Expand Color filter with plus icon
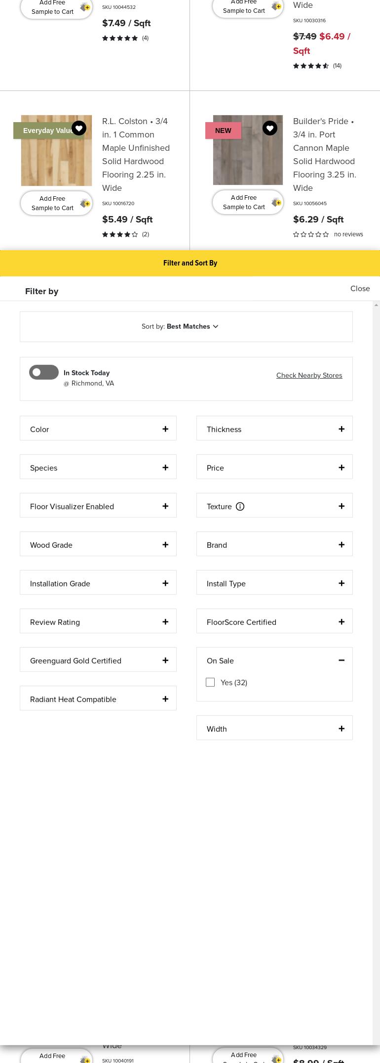 [x=165, y=429]
